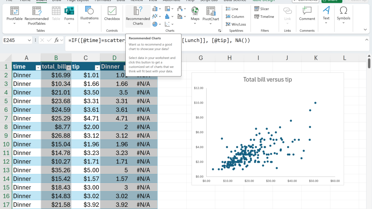Viewport: 372px width, 209px height.
Task: Insert a Timeline filter
Action: coord(264,17)
